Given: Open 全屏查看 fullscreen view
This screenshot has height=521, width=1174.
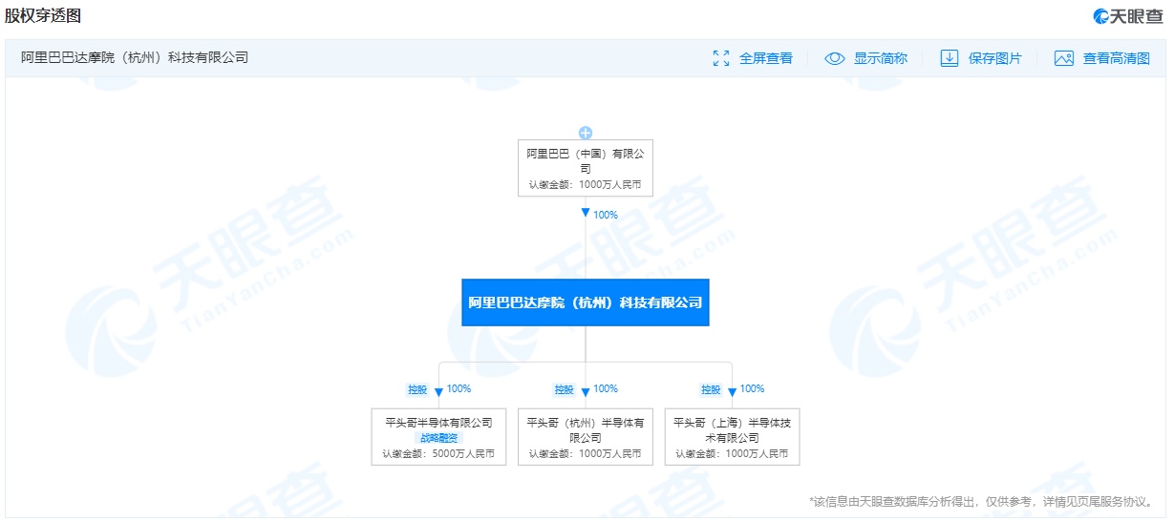Looking at the screenshot, I should pos(765,58).
